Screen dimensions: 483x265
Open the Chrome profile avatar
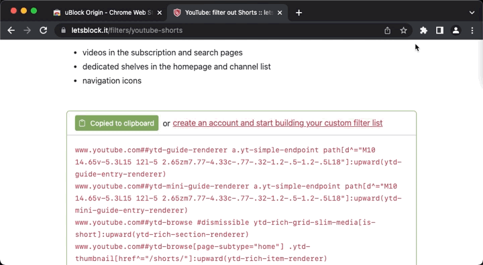456,30
